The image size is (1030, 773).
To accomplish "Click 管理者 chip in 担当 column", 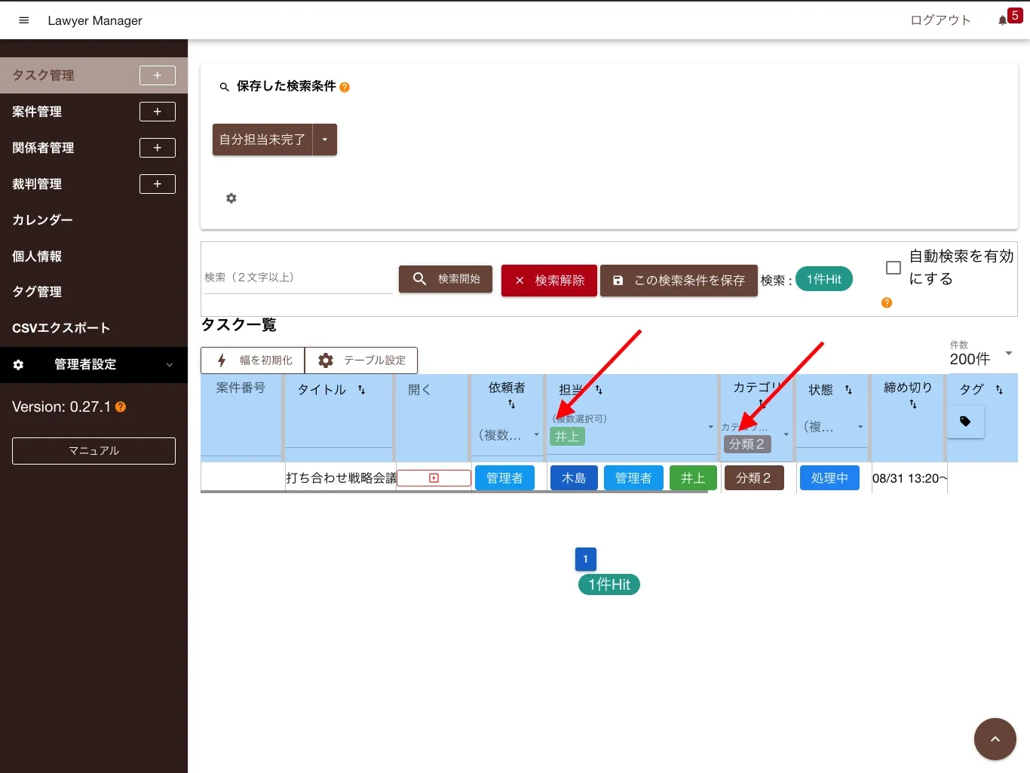I will 633,478.
